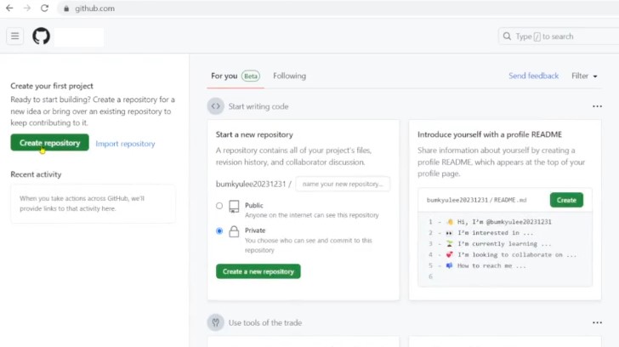The image size is (619, 347).
Task: Click the Send feedback link
Action: point(533,76)
